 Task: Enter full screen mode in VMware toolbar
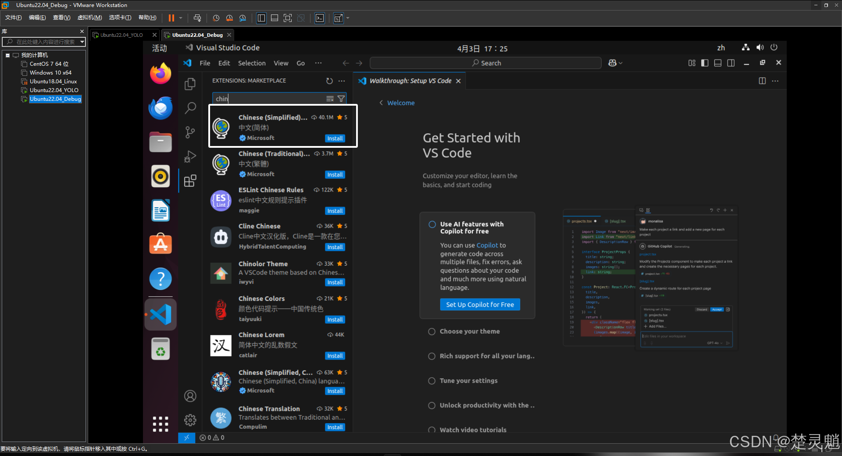point(288,18)
